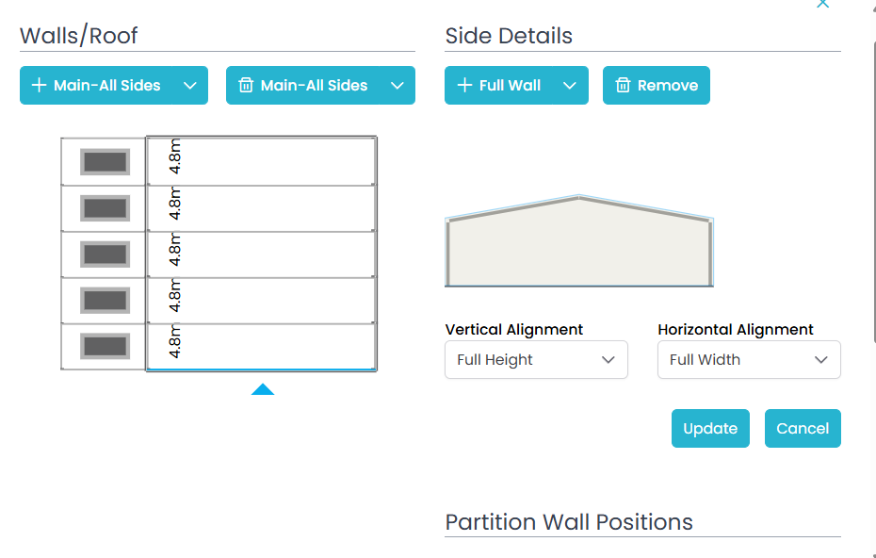Image resolution: width=876 pixels, height=558 pixels.
Task: Select the first 4.8m bay in plan
Action: [262, 161]
